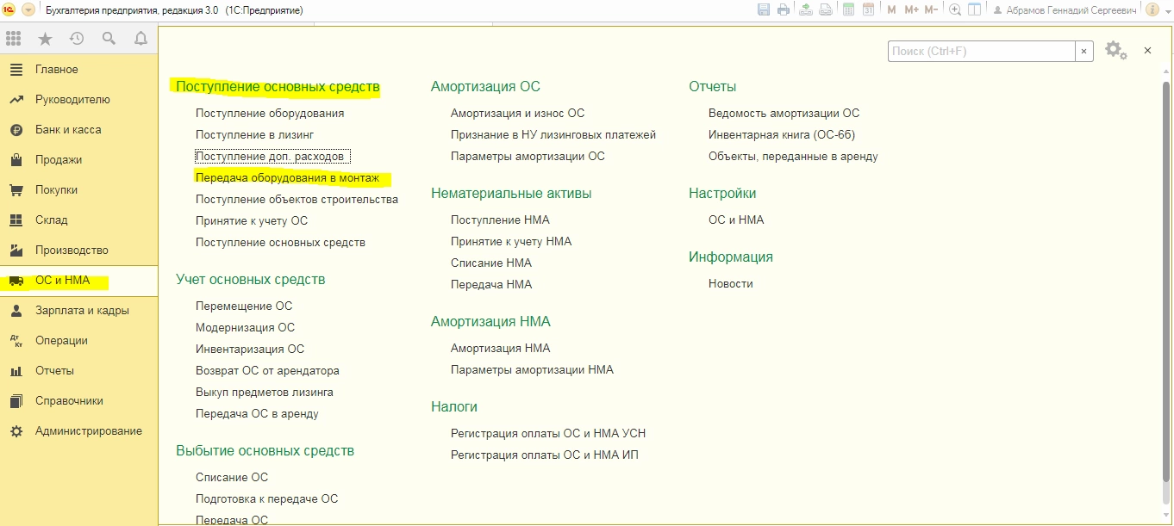1174x526 pixels.
Task: Open Принятие к учету ОС
Action: coord(252,220)
